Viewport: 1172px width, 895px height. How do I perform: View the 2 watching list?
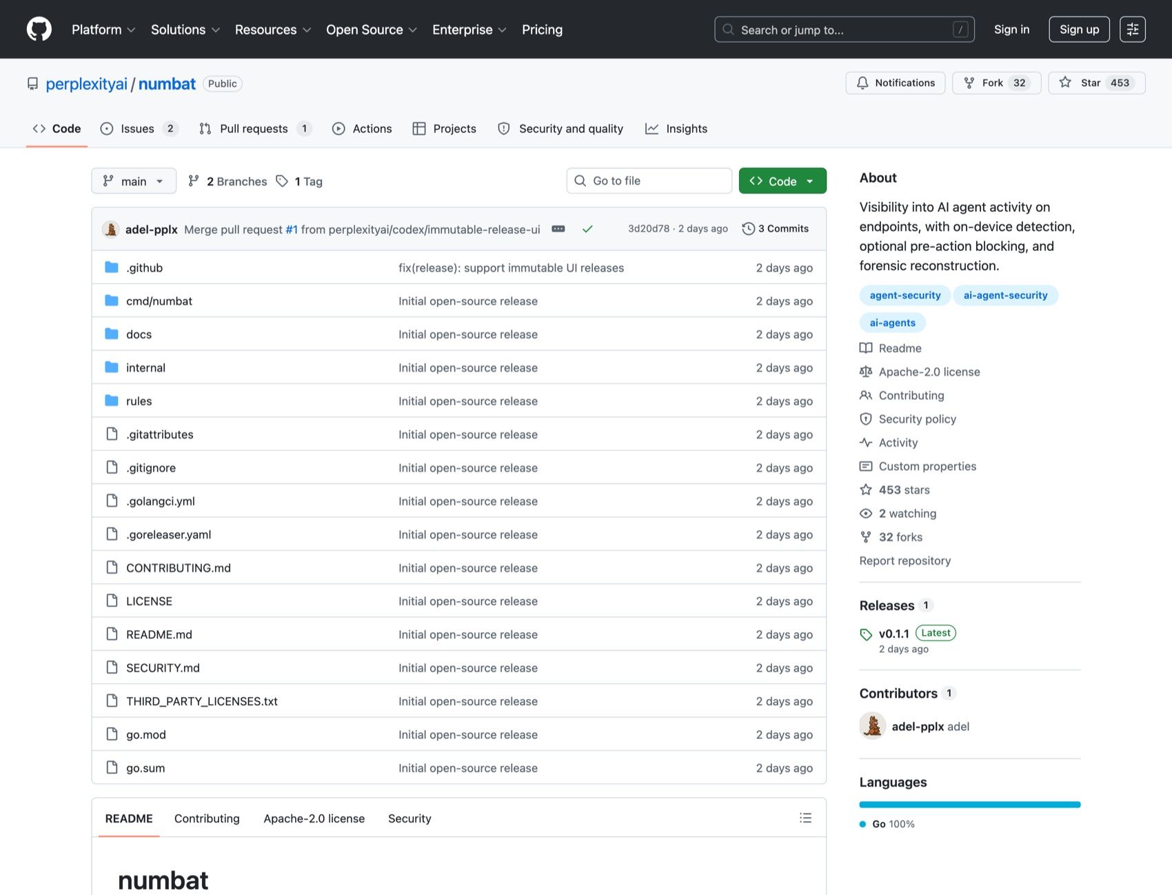point(898,514)
